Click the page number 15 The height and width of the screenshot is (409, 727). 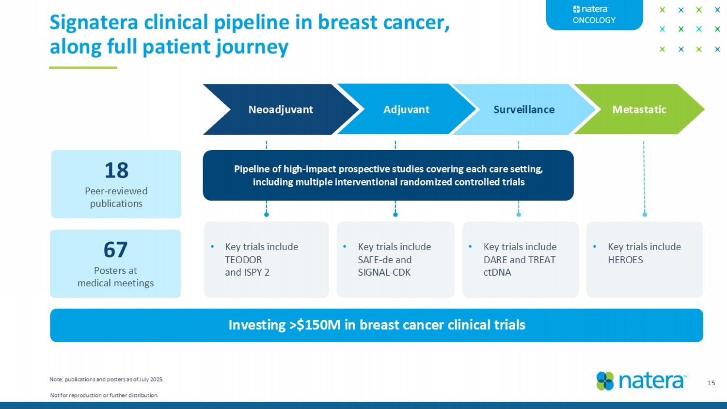click(711, 383)
